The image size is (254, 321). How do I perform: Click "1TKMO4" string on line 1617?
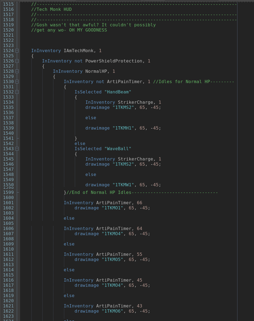click(112, 285)
